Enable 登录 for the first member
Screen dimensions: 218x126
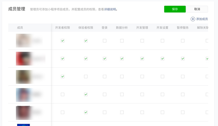(105, 41)
